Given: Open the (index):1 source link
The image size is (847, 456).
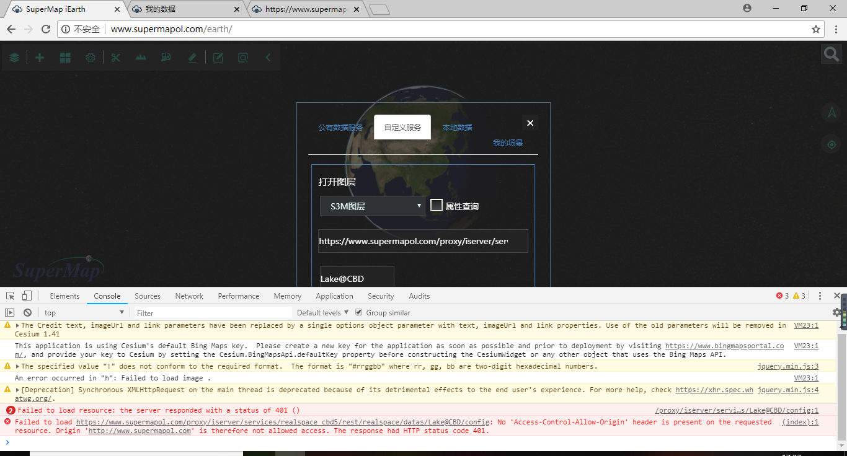Looking at the screenshot, I should tap(800, 422).
